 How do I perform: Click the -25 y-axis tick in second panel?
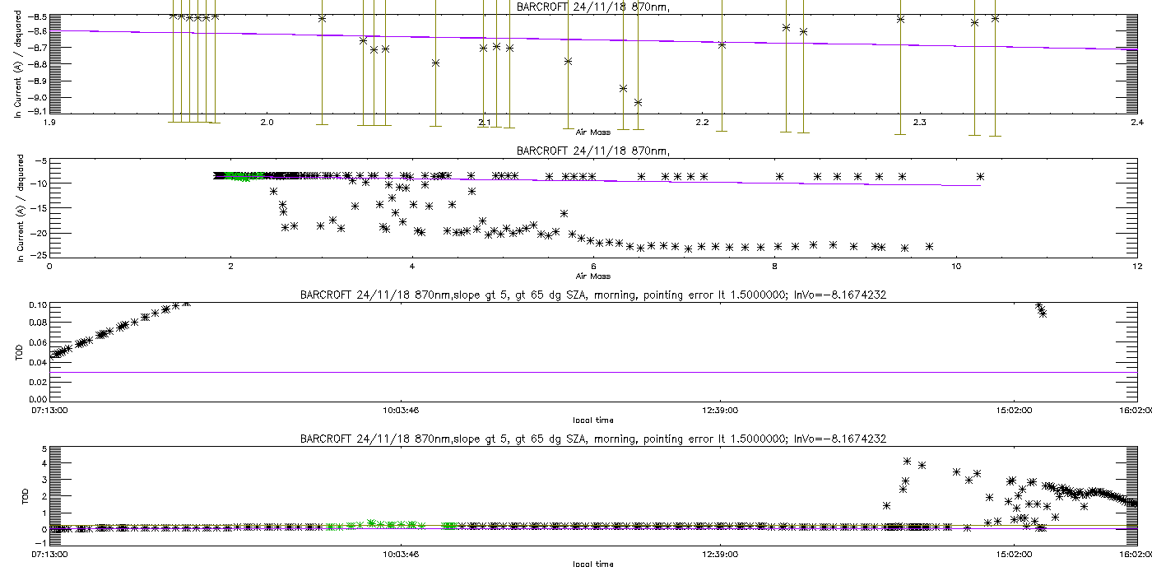tap(39, 255)
